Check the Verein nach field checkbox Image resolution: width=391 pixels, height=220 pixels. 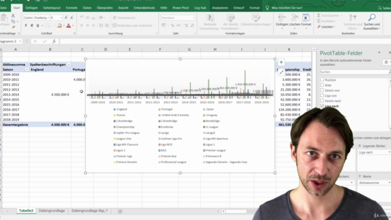click(x=322, y=101)
